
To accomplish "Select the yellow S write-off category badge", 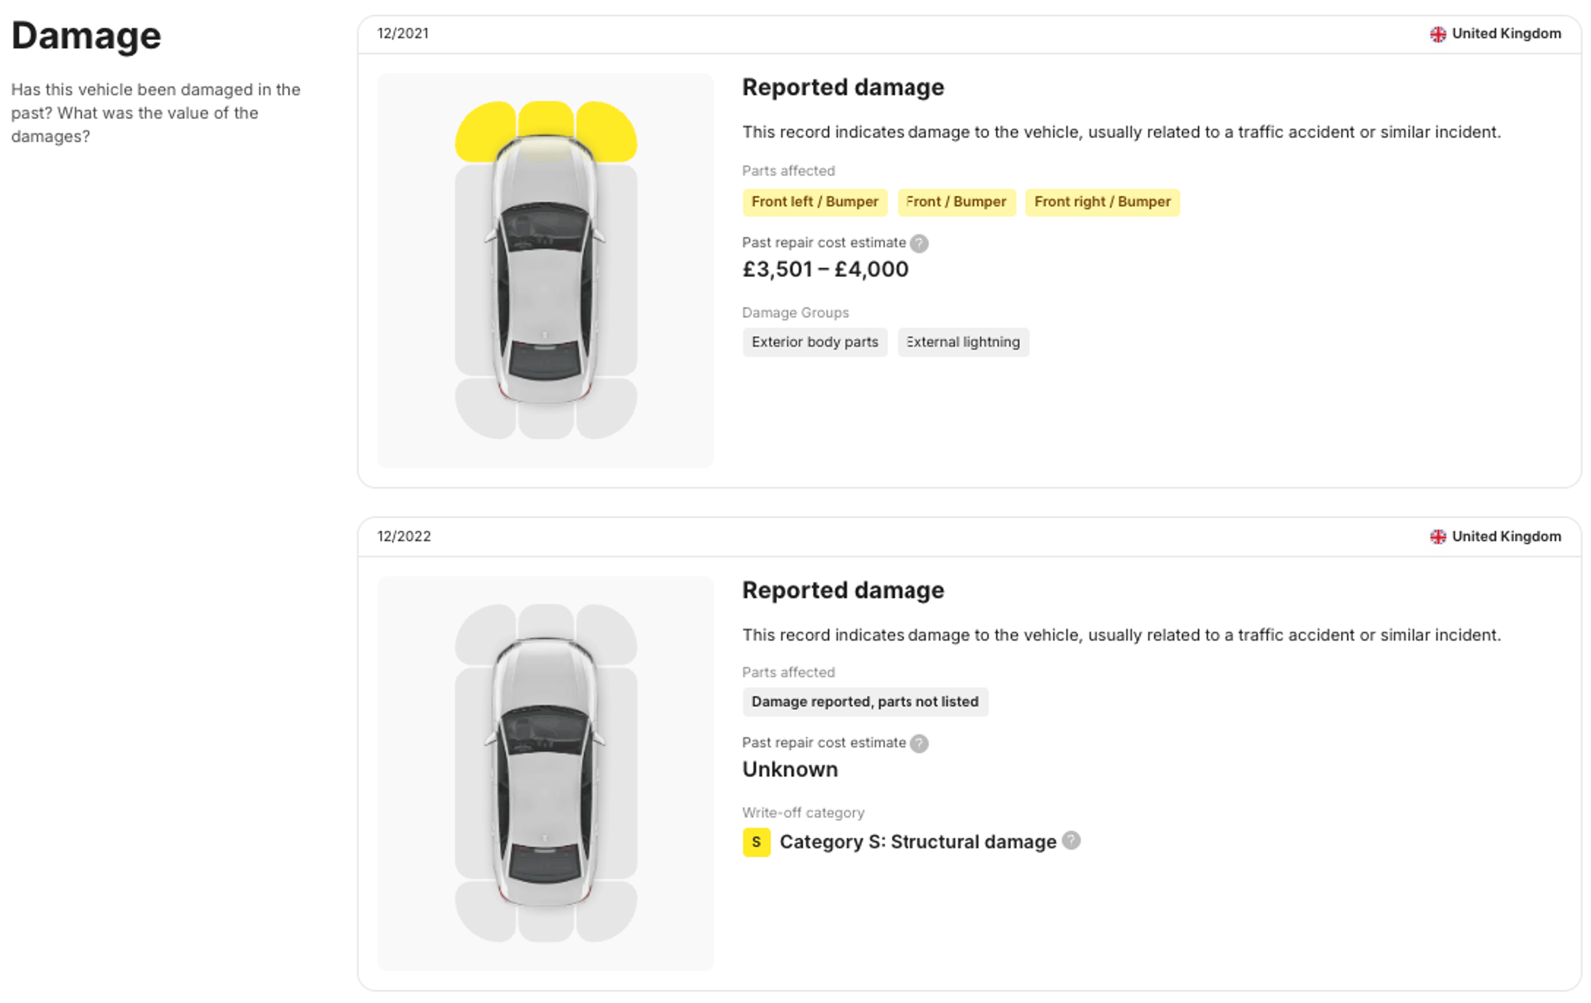I will click(757, 842).
